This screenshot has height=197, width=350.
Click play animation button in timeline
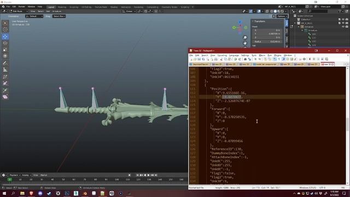point(149,175)
